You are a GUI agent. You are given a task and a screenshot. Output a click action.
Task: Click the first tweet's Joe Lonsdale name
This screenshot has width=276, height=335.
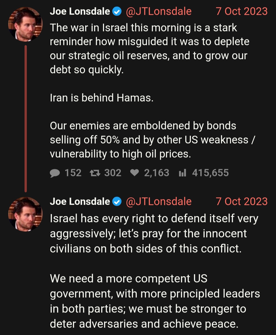80,12
